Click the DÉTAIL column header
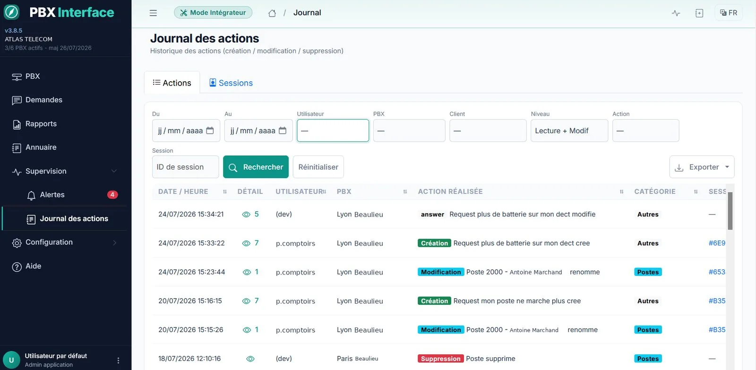The width and height of the screenshot is (756, 370). coord(250,191)
